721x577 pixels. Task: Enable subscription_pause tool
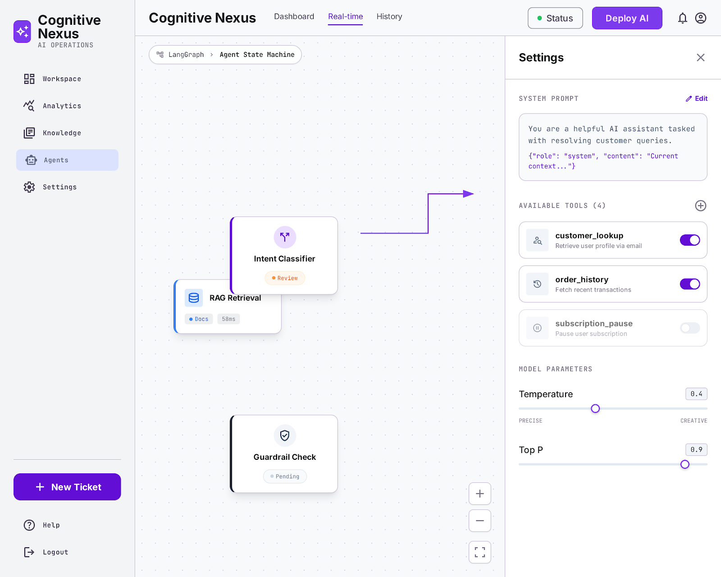(690, 328)
